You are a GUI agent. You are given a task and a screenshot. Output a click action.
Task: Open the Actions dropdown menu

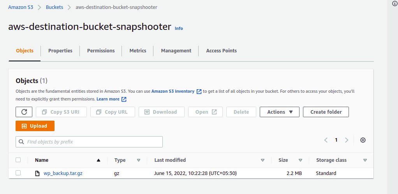pyautogui.click(x=280, y=112)
